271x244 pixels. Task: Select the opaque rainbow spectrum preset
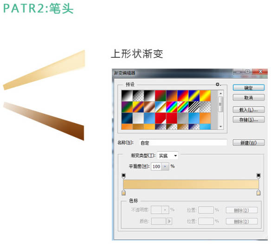click(172, 107)
